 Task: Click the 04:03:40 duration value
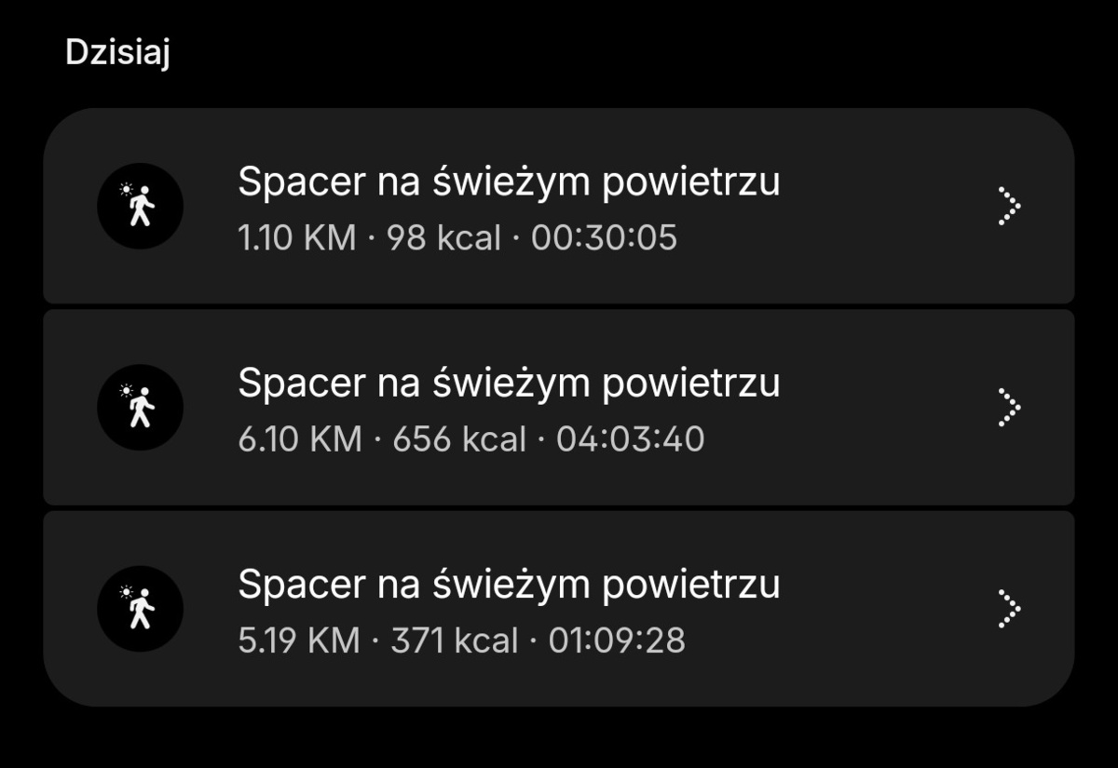tap(630, 439)
